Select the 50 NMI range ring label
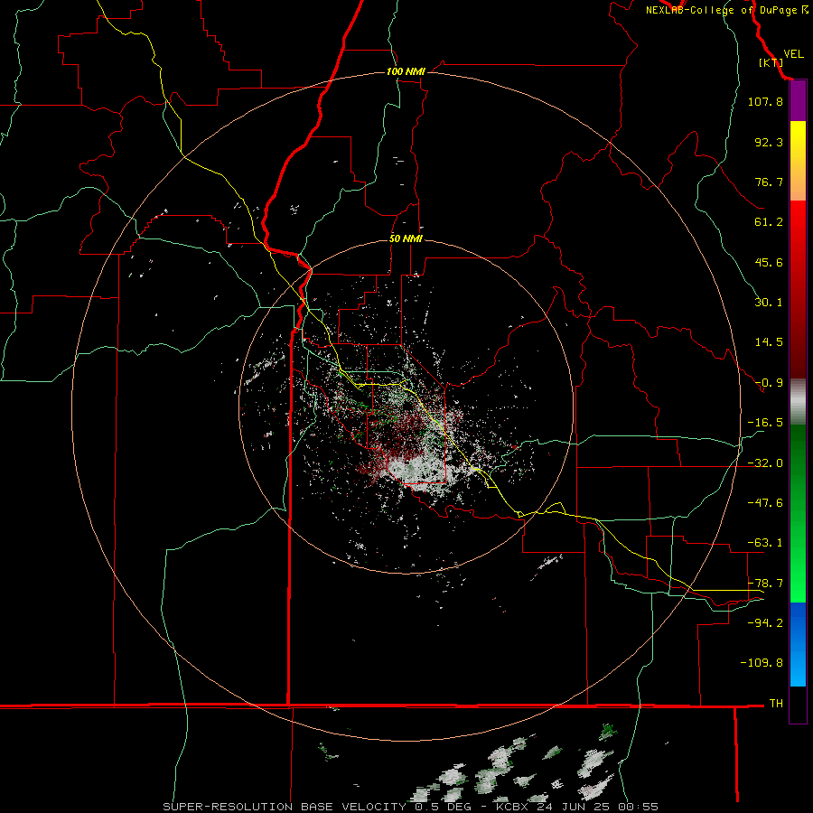This screenshot has height=813, width=813. pyautogui.click(x=406, y=239)
